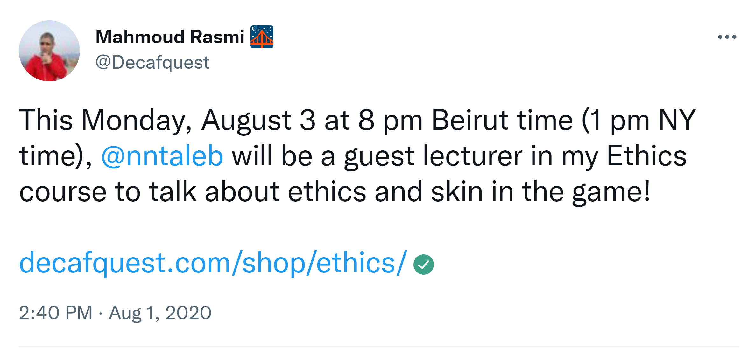Follow the decafquest.com/shop/ethics/ link
This screenshot has width=755, height=358.
tap(213, 263)
